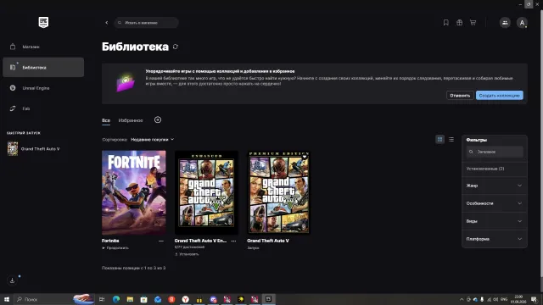The image size is (543, 305).
Task: Dismiss the collections tip with Отменить
Action: [460, 96]
